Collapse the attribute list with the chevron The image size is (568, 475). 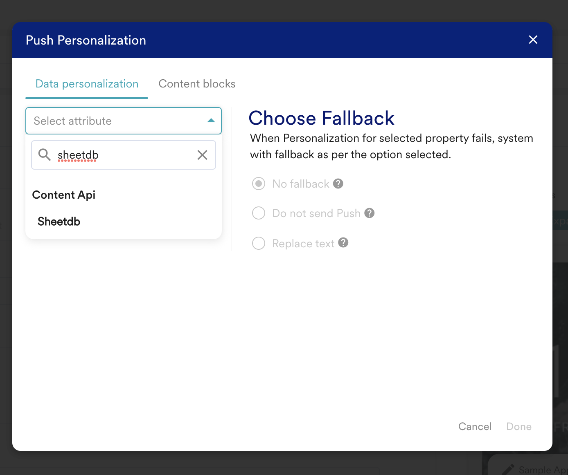coord(211,121)
